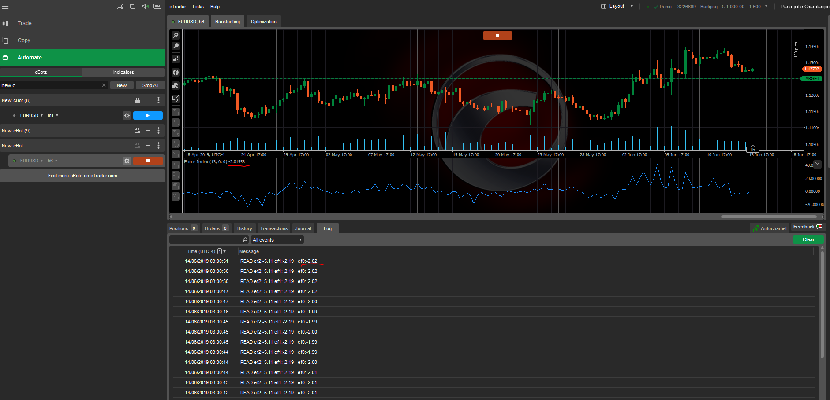This screenshot has height=400, width=830.
Task: Open the Help menu
Action: click(215, 7)
